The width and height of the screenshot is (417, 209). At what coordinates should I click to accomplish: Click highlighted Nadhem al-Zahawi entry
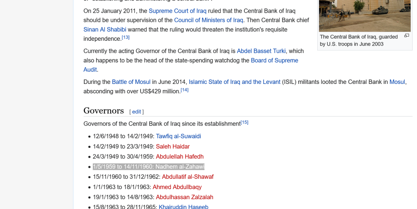pyautogui.click(x=149, y=167)
